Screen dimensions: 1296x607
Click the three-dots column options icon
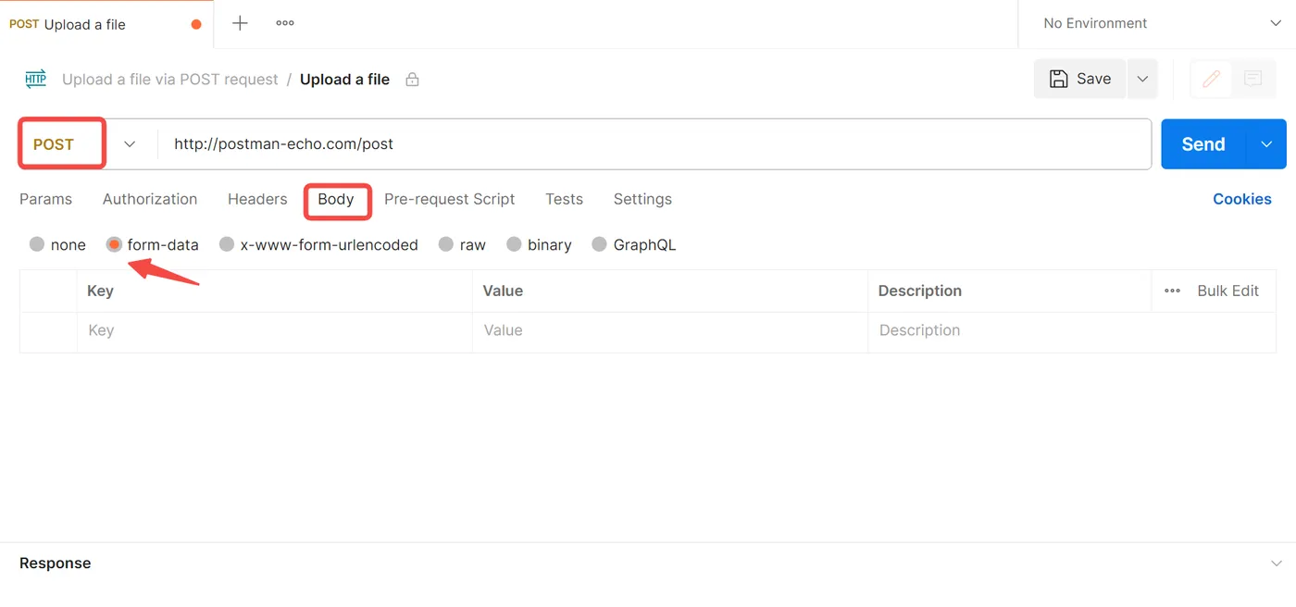point(1172,291)
